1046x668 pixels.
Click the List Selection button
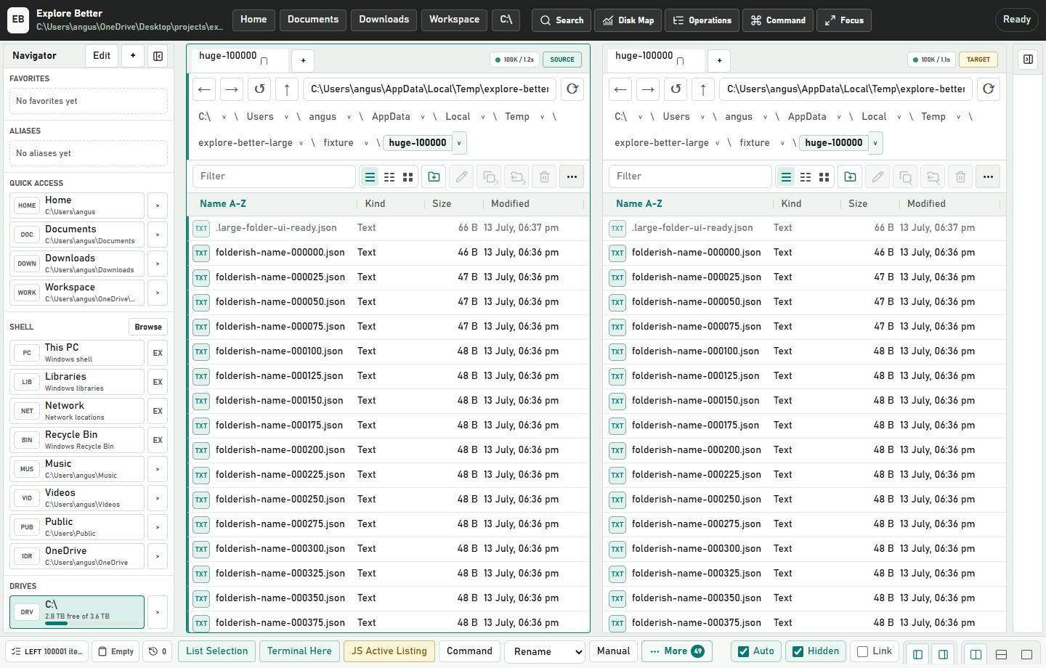216,651
